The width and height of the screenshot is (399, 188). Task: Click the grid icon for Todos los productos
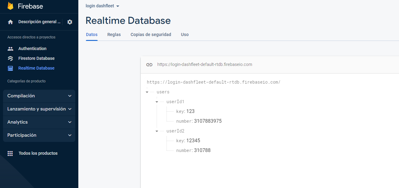[x=10, y=154]
